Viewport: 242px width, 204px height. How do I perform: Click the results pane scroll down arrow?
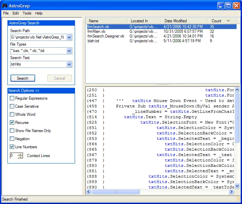point(237,186)
